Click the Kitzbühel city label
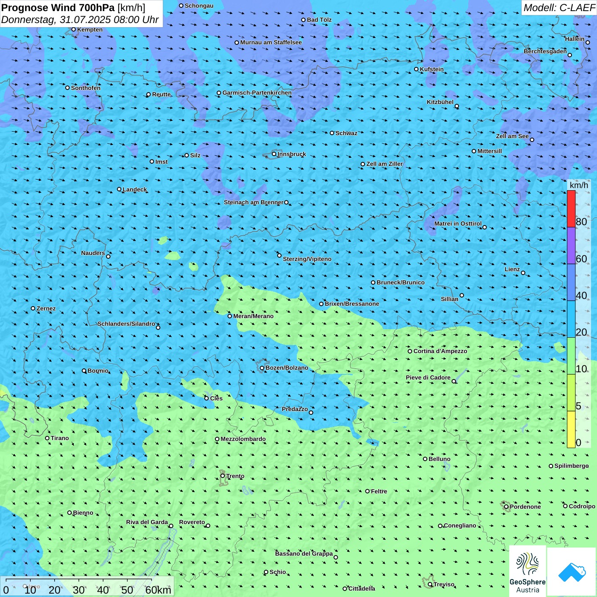The height and width of the screenshot is (597, 597). click(440, 102)
